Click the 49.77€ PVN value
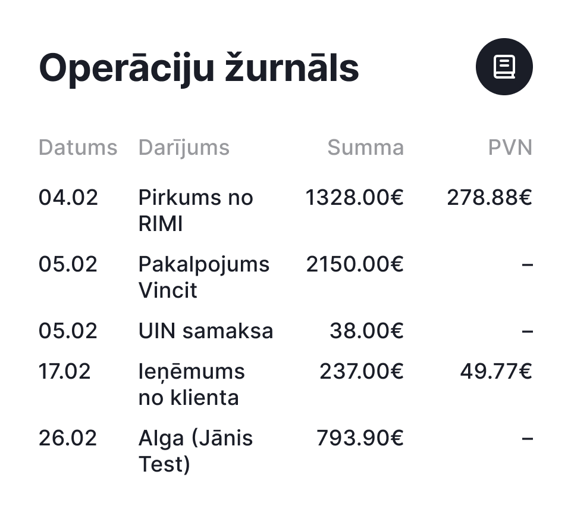The width and height of the screenshot is (571, 524). coord(496,371)
